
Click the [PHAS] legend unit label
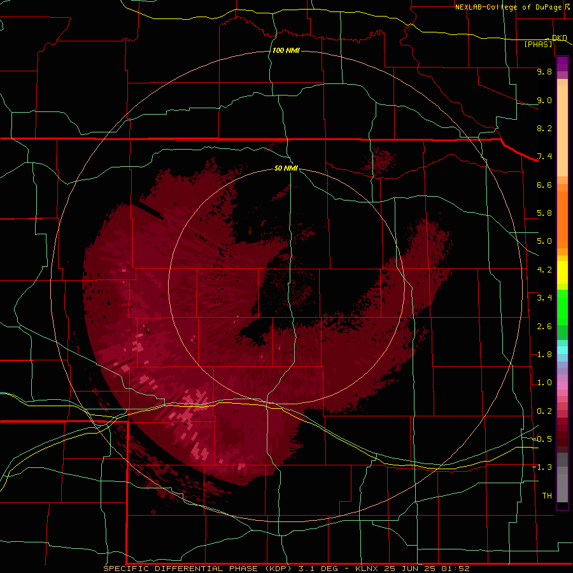[x=538, y=44]
